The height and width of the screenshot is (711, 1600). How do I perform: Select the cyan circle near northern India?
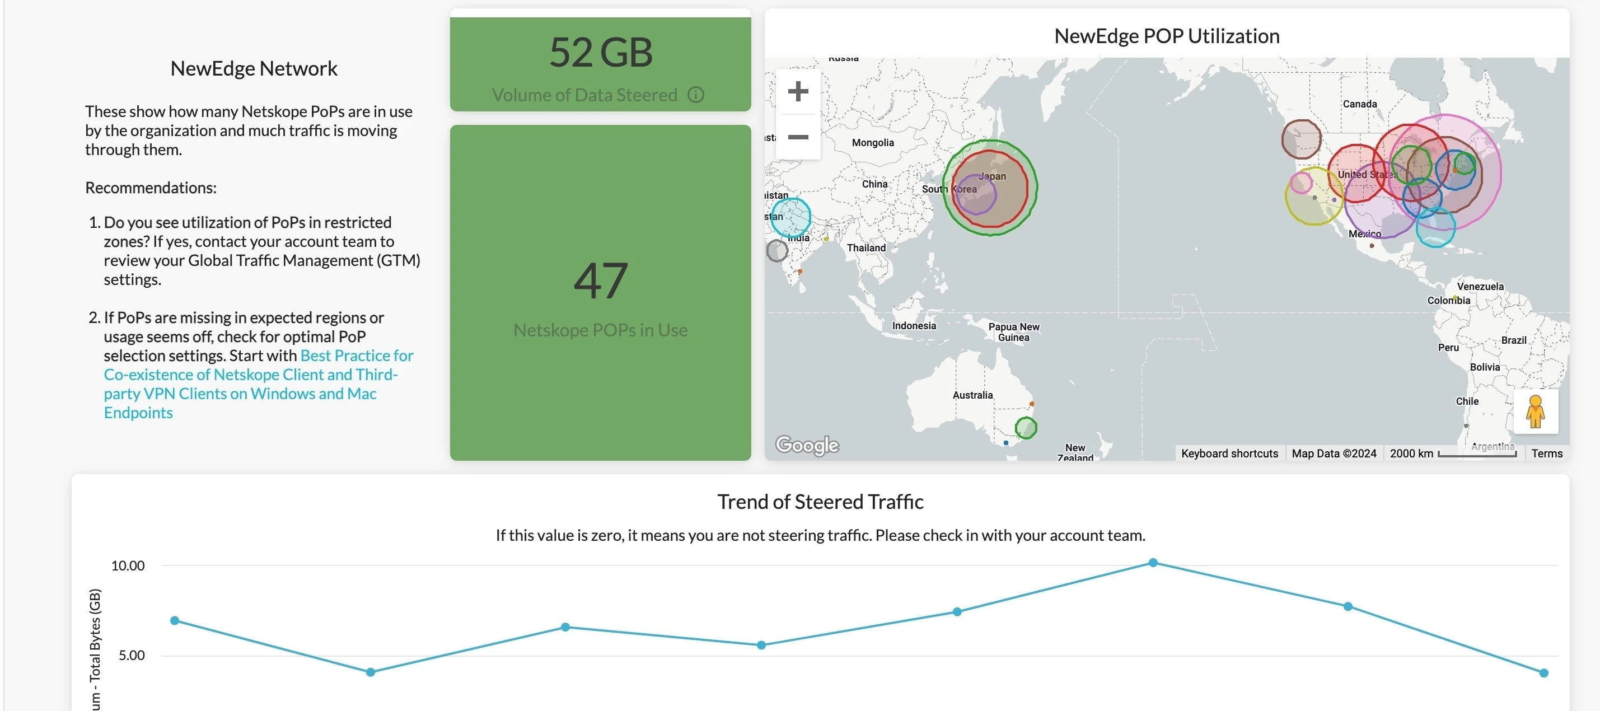792,217
